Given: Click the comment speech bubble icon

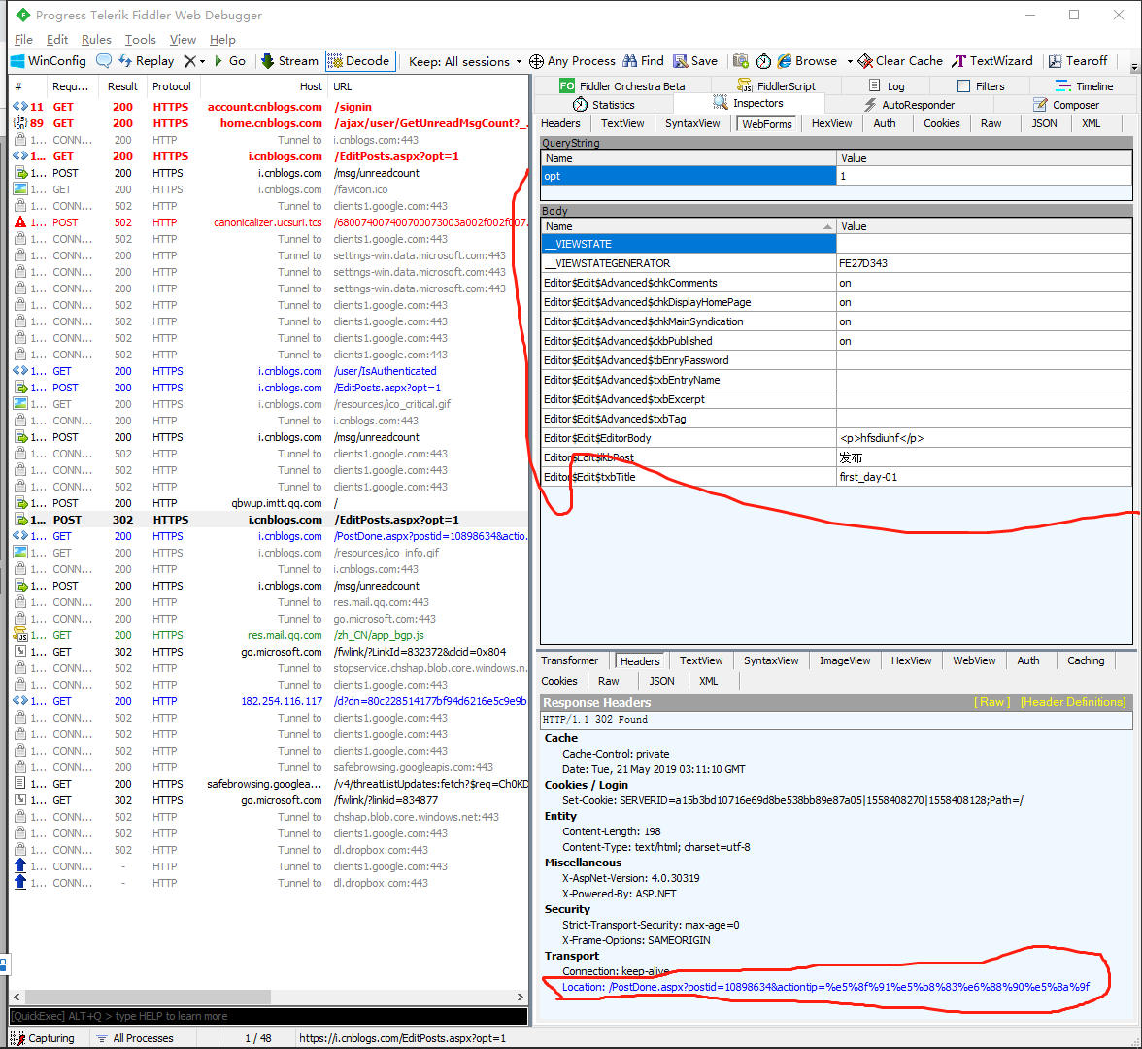Looking at the screenshot, I should click(104, 61).
